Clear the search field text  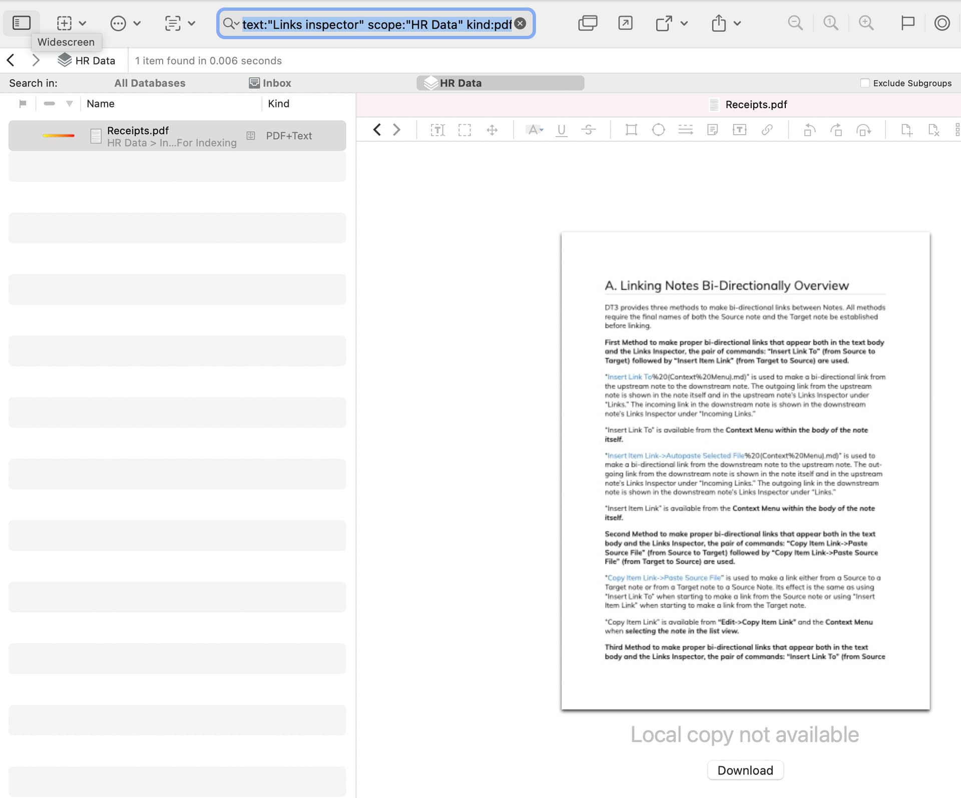coord(521,24)
